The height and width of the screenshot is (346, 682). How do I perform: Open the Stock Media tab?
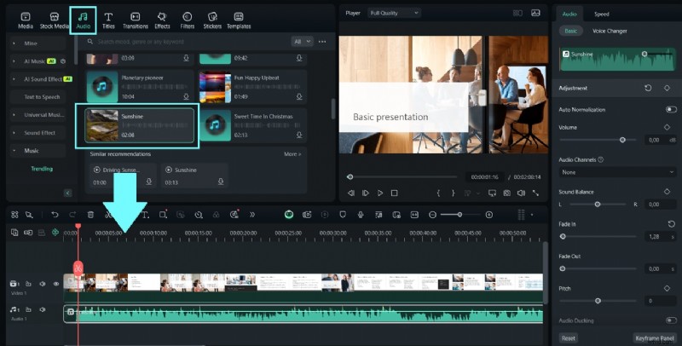[x=55, y=20]
